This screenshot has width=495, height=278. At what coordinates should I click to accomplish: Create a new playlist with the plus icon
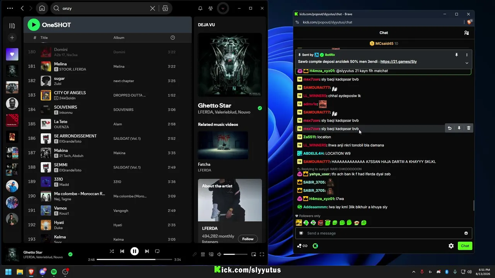pos(12,37)
